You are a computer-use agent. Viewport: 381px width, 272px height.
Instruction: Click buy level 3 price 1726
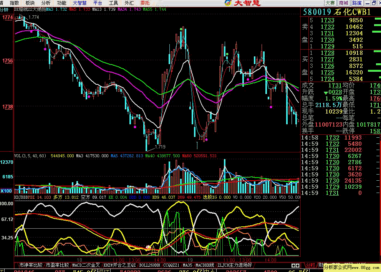[x=327, y=66]
